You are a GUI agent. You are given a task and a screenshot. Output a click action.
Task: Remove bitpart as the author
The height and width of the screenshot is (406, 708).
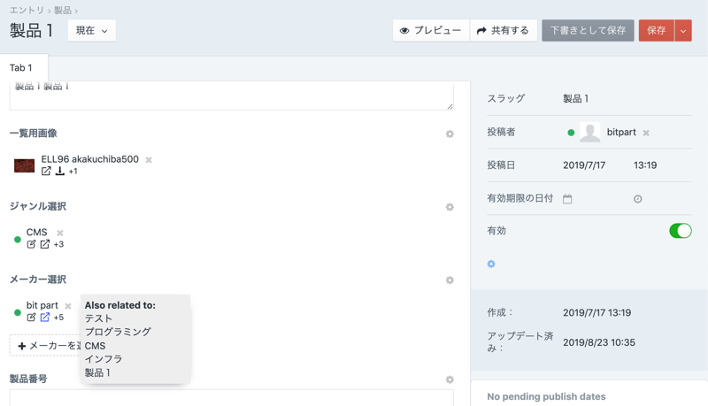[x=646, y=133]
